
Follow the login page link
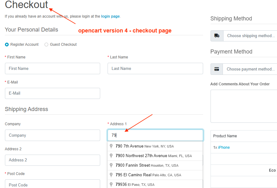[110, 16]
